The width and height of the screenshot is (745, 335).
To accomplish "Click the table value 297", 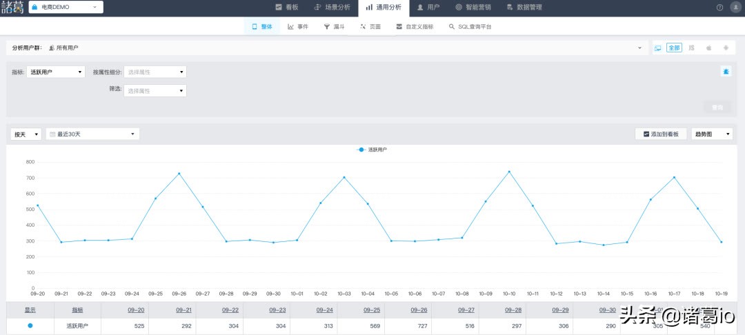I will pyautogui.click(x=517, y=326).
